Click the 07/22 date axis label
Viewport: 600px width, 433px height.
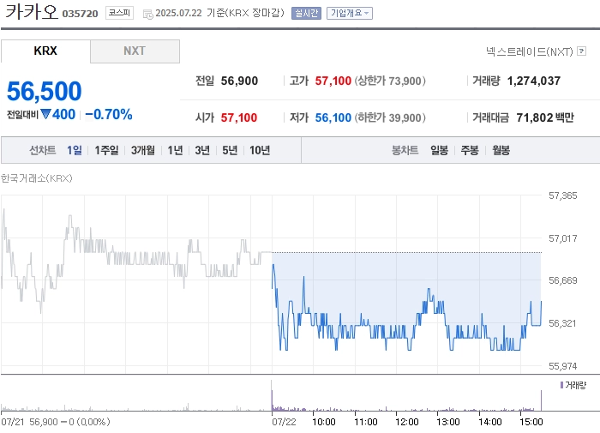284,422
